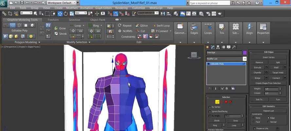Enable the By Vertex checkbox
Viewport: 291px width, 131px height.
coord(210,107)
